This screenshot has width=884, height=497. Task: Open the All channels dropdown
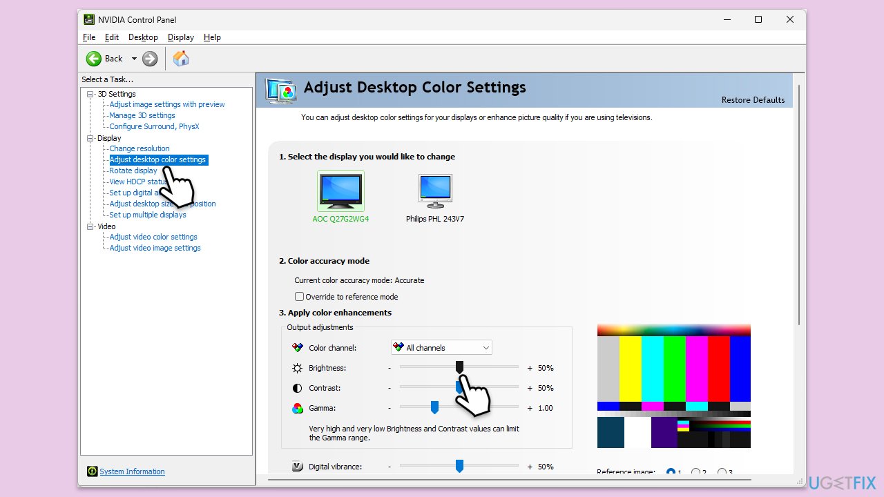point(441,348)
